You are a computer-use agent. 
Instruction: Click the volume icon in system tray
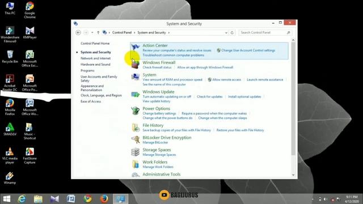[326, 199]
